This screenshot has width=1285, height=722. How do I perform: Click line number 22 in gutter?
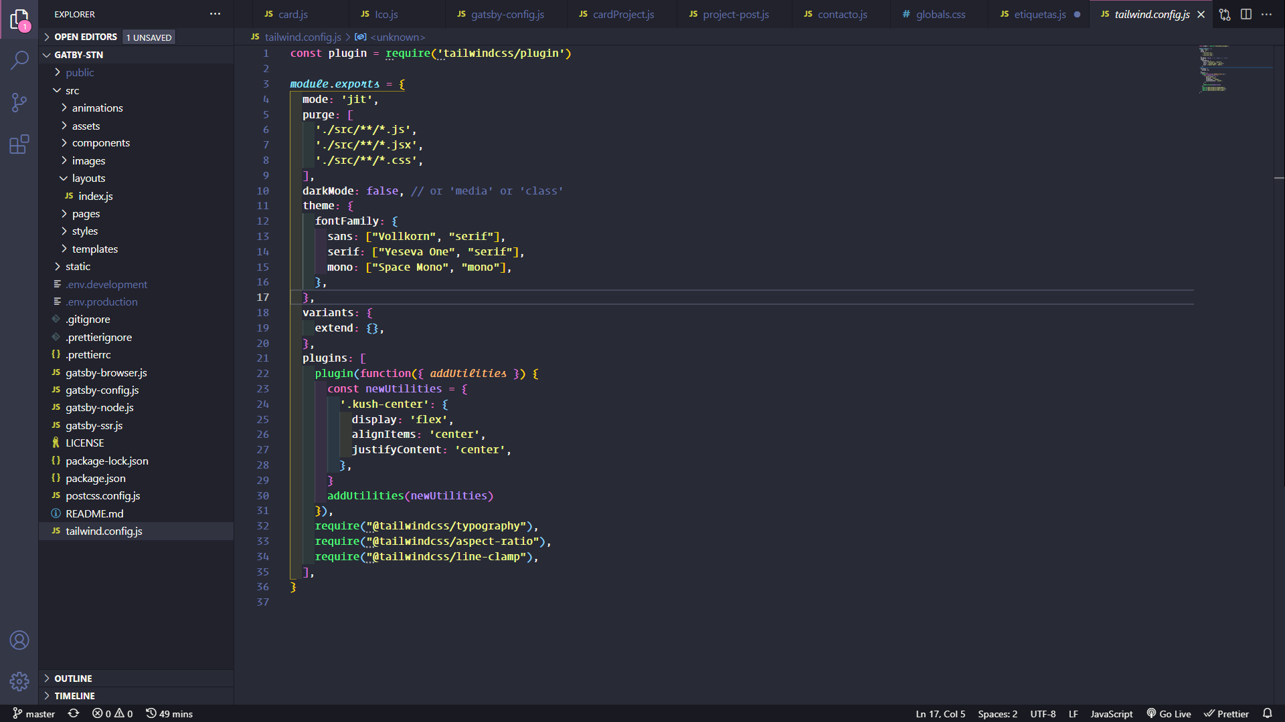pyautogui.click(x=262, y=374)
